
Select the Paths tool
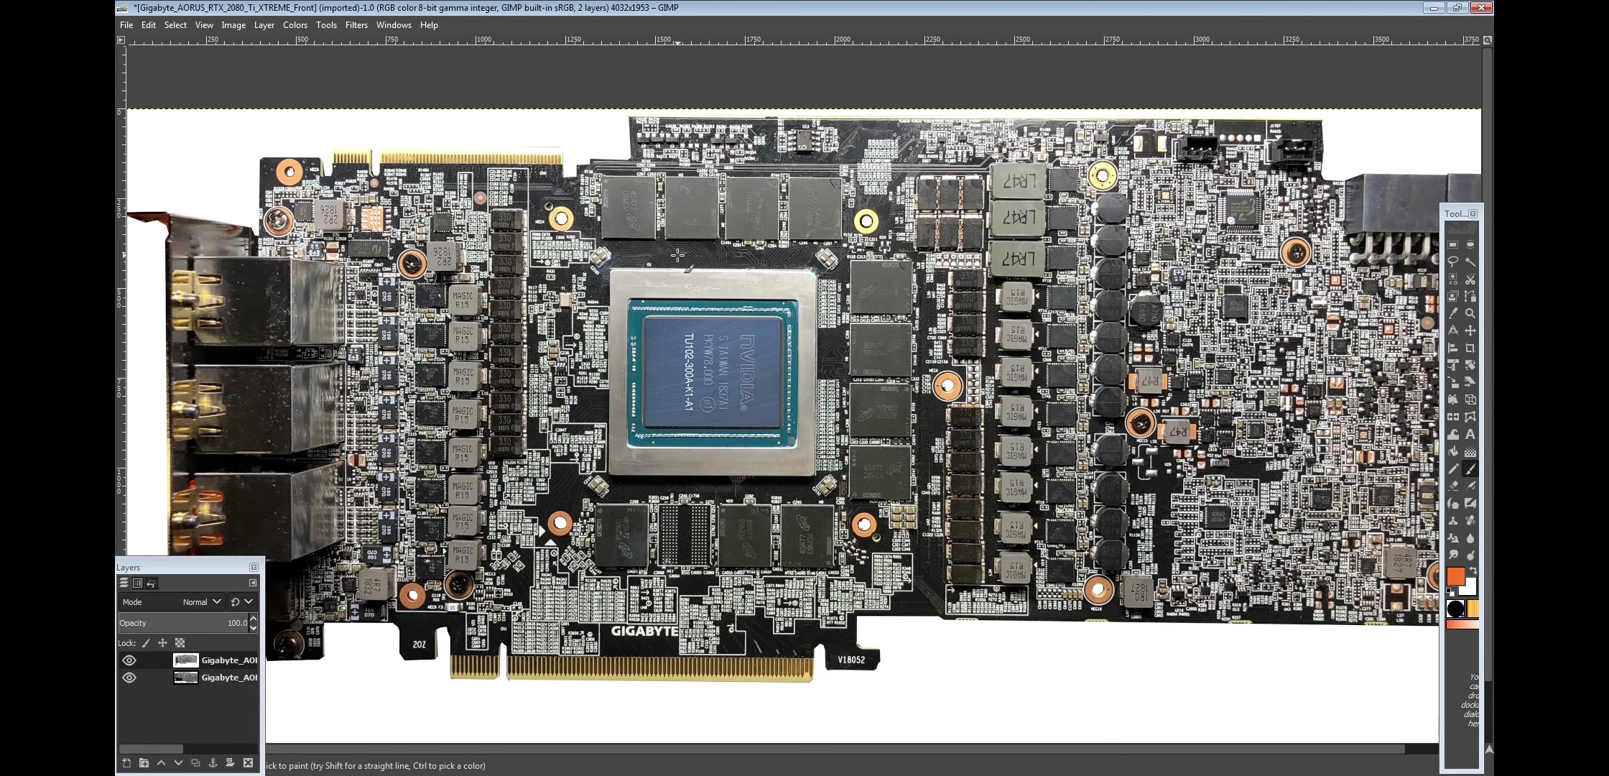[x=1470, y=296]
